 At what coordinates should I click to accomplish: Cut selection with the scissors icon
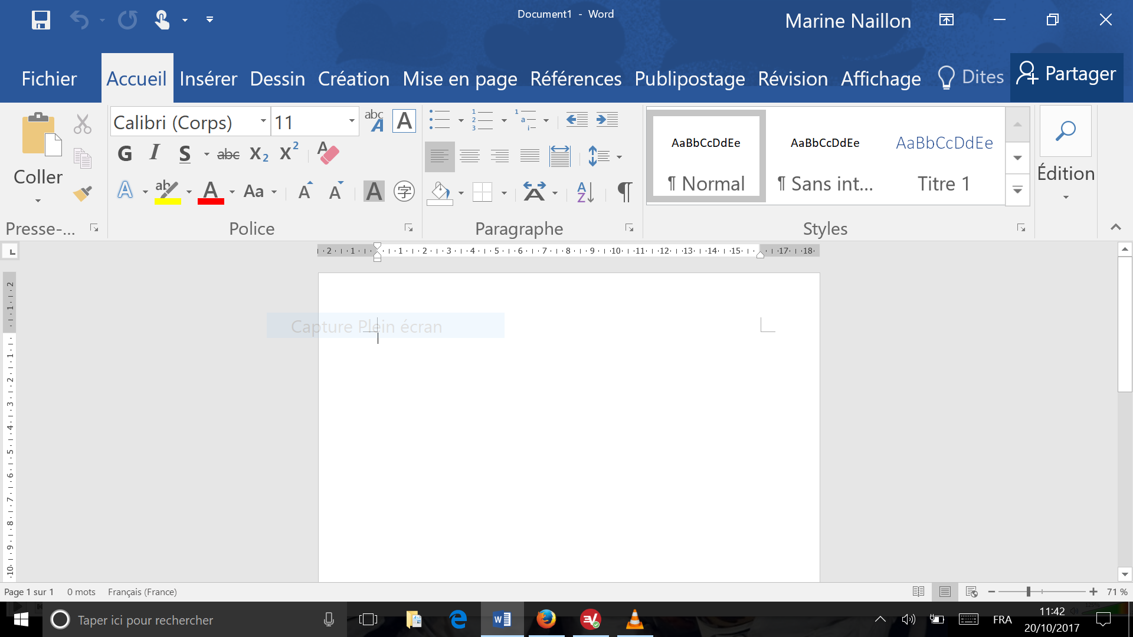[83, 124]
